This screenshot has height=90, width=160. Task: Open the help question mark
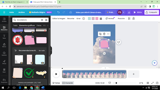[157, 83]
